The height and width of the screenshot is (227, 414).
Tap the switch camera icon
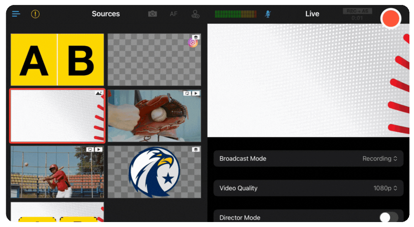pyautogui.click(x=153, y=14)
